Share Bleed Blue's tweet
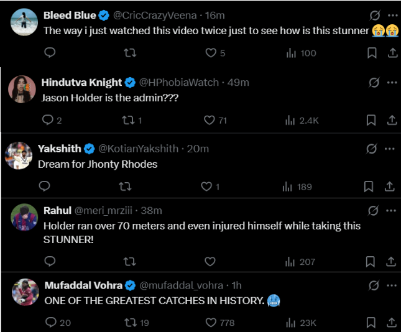Image resolution: width=401 pixels, height=332 pixels. coord(392,53)
